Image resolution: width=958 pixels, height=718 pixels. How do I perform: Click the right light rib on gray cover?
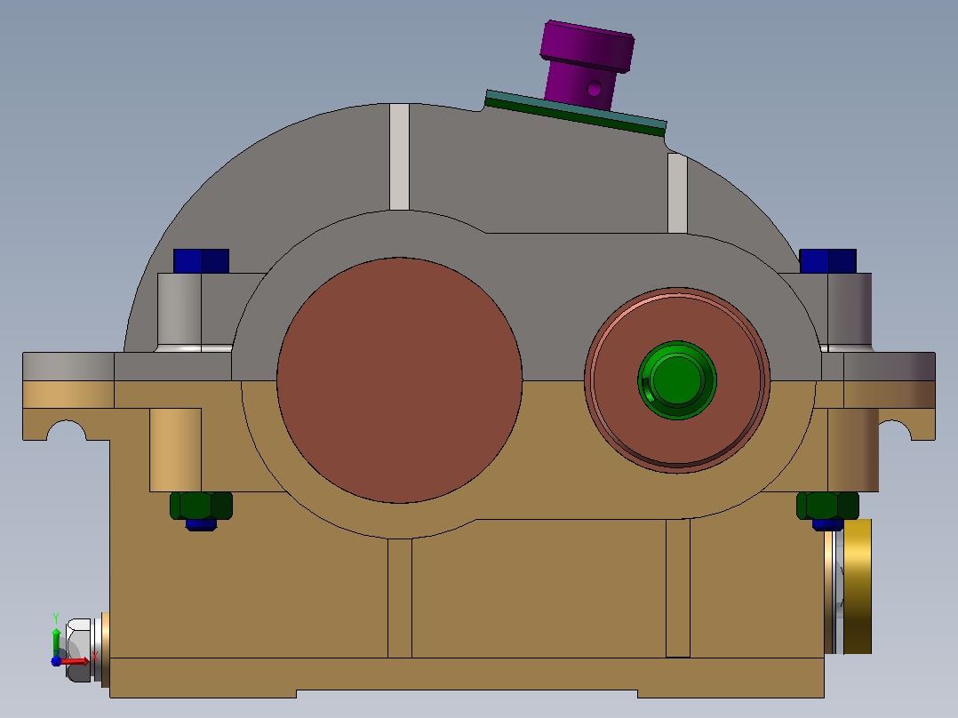click(677, 193)
